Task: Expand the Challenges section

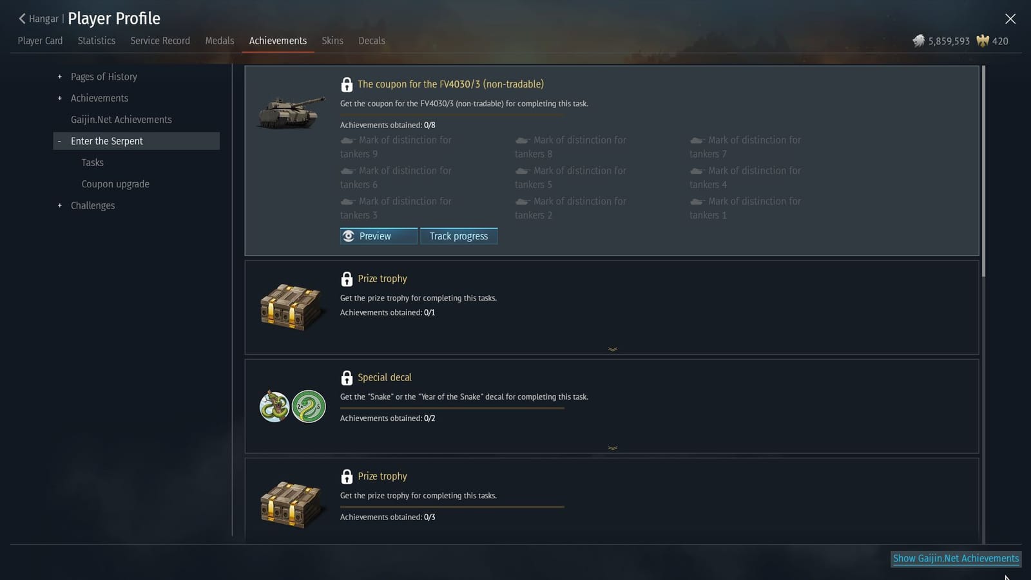Action: [59, 205]
